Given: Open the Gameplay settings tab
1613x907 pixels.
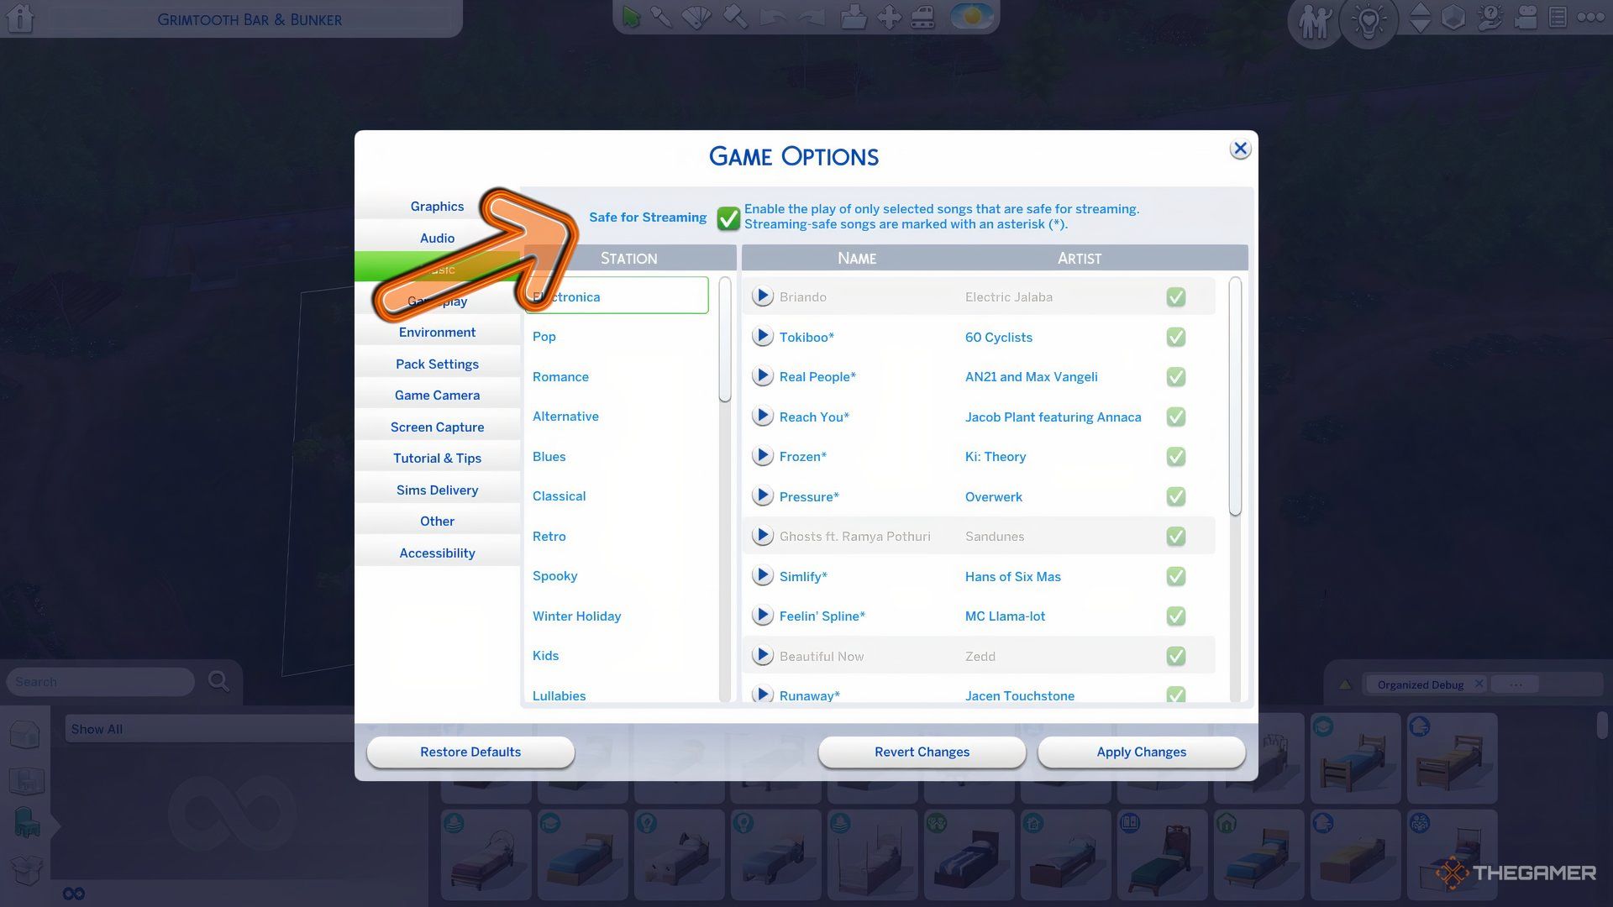Looking at the screenshot, I should click(x=438, y=301).
